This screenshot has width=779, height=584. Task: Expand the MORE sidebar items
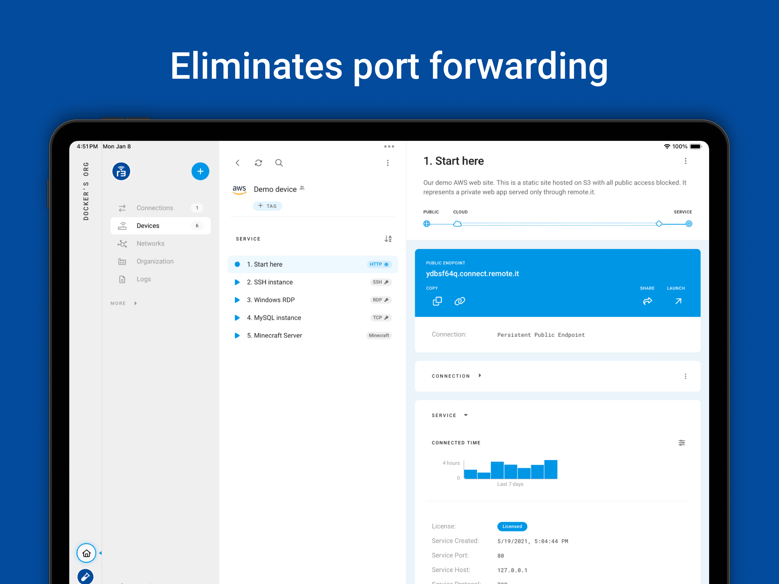(123, 303)
